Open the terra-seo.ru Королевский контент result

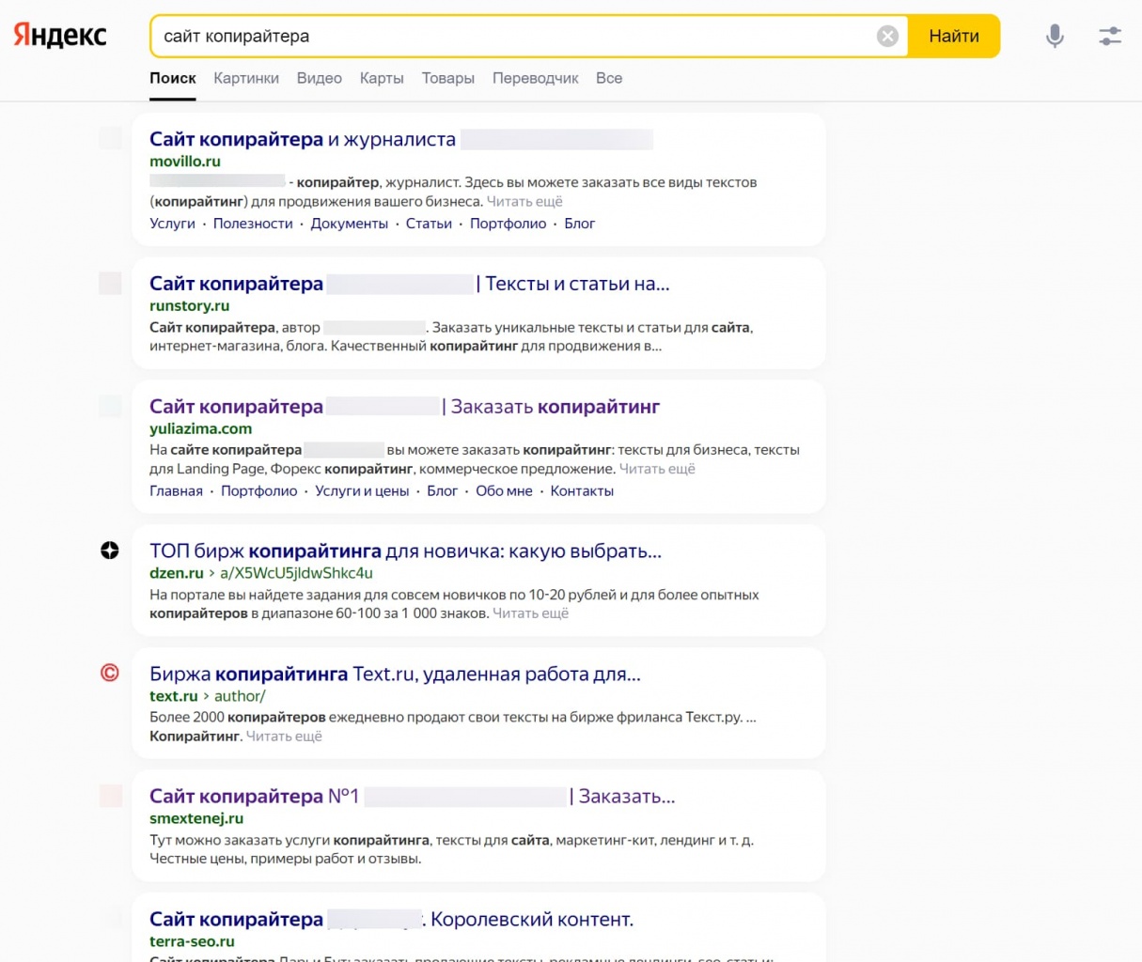pyautogui.click(x=392, y=920)
